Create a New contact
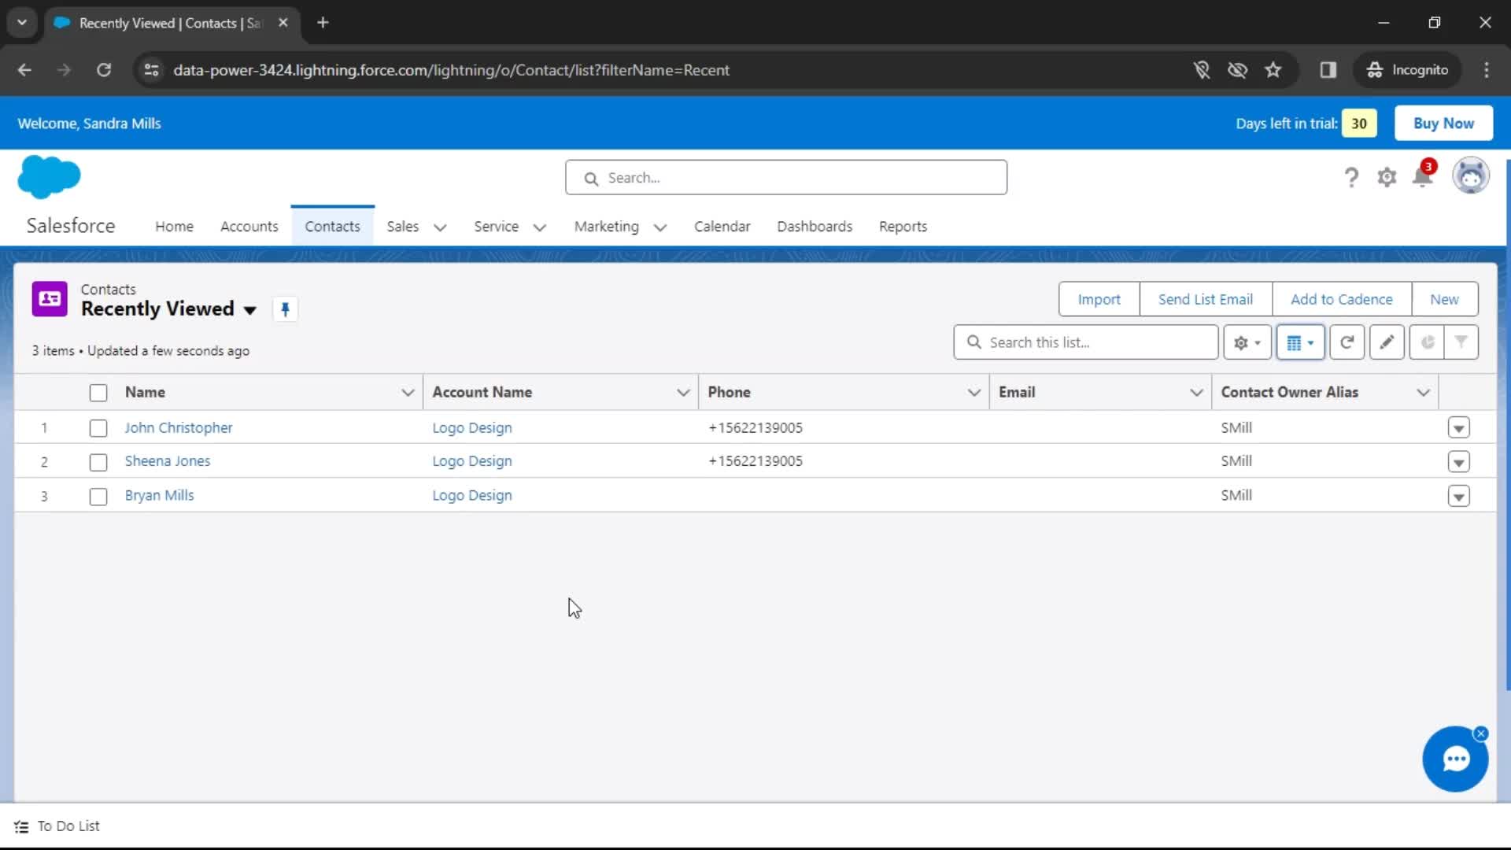Screen dimensions: 1511x850 point(1444,299)
